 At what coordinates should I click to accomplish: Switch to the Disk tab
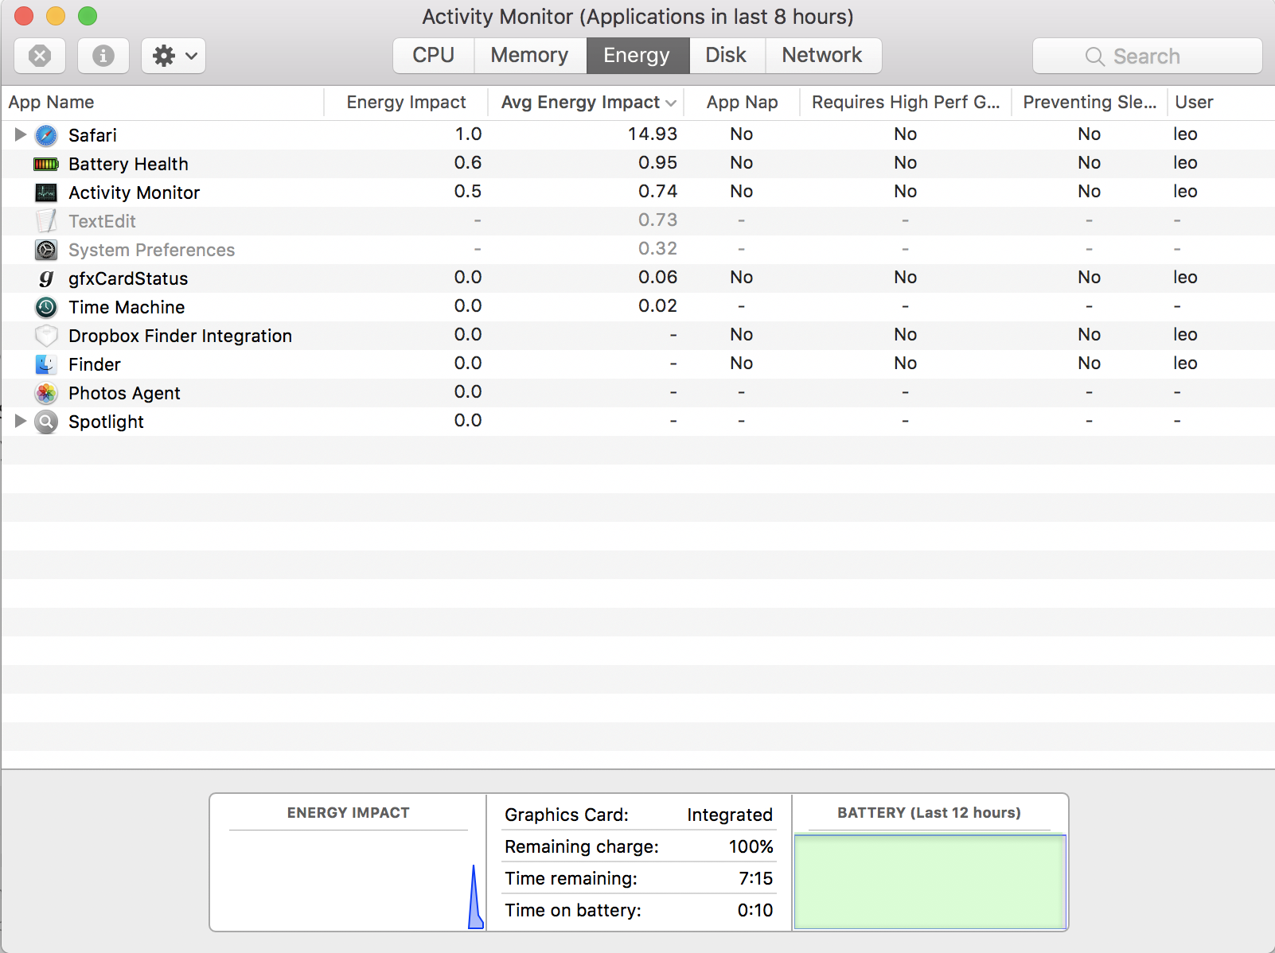[x=727, y=56]
